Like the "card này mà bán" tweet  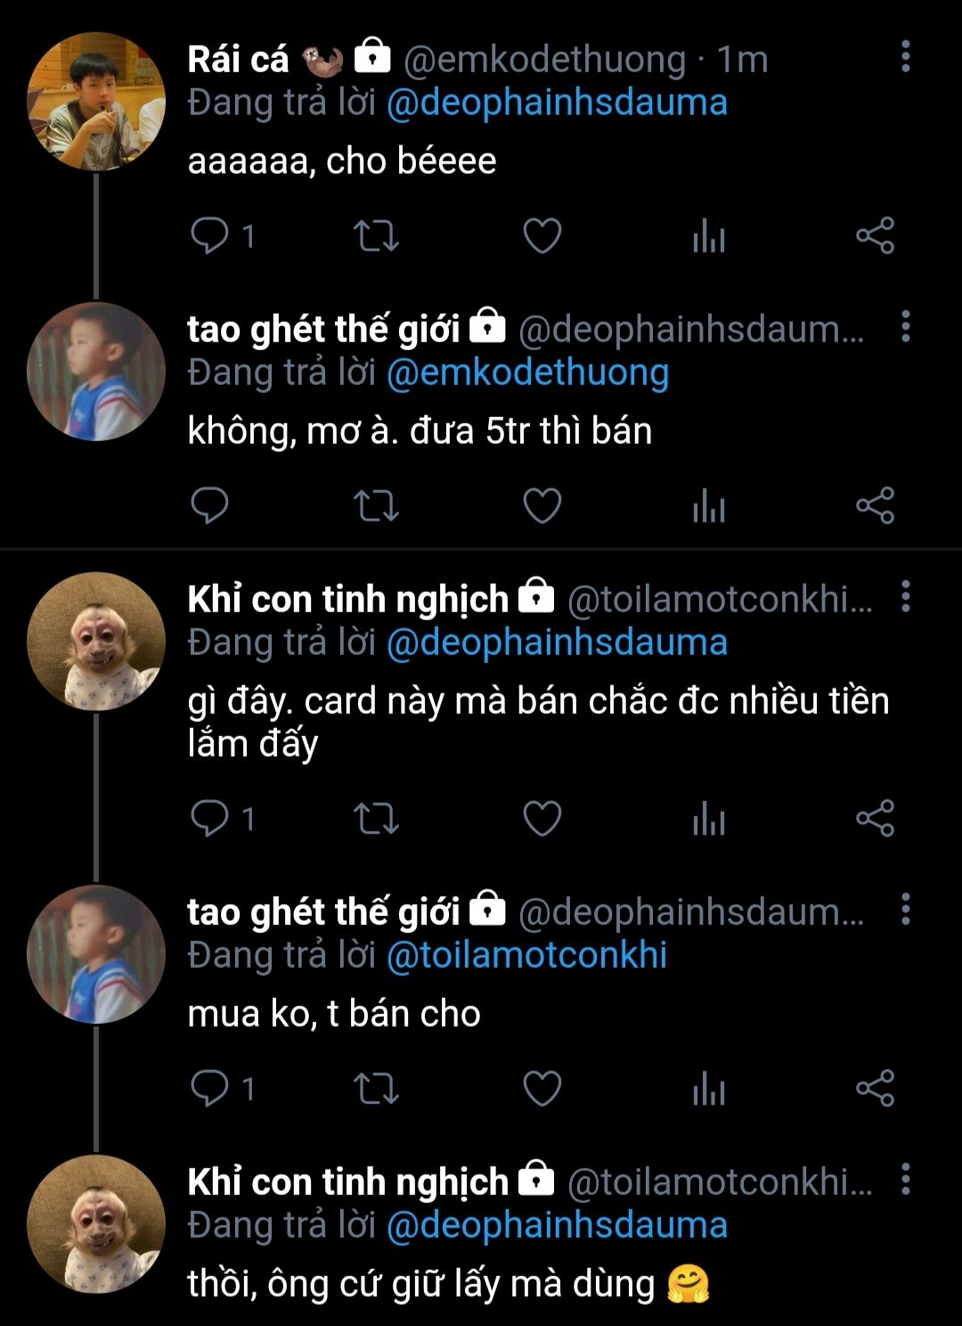point(542,819)
